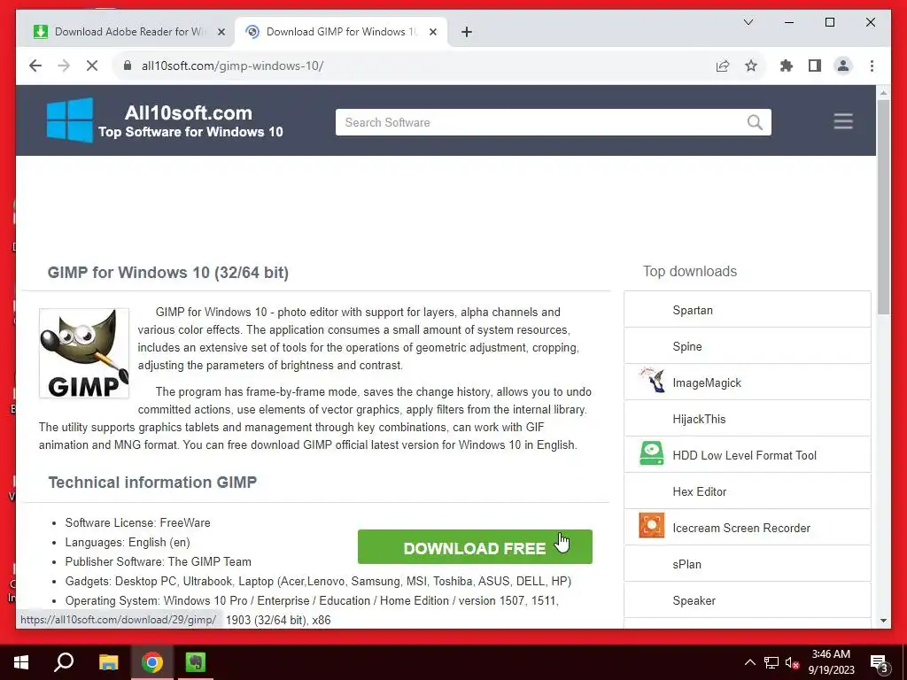
Task: Open the Chrome profile avatar
Action: (x=843, y=66)
